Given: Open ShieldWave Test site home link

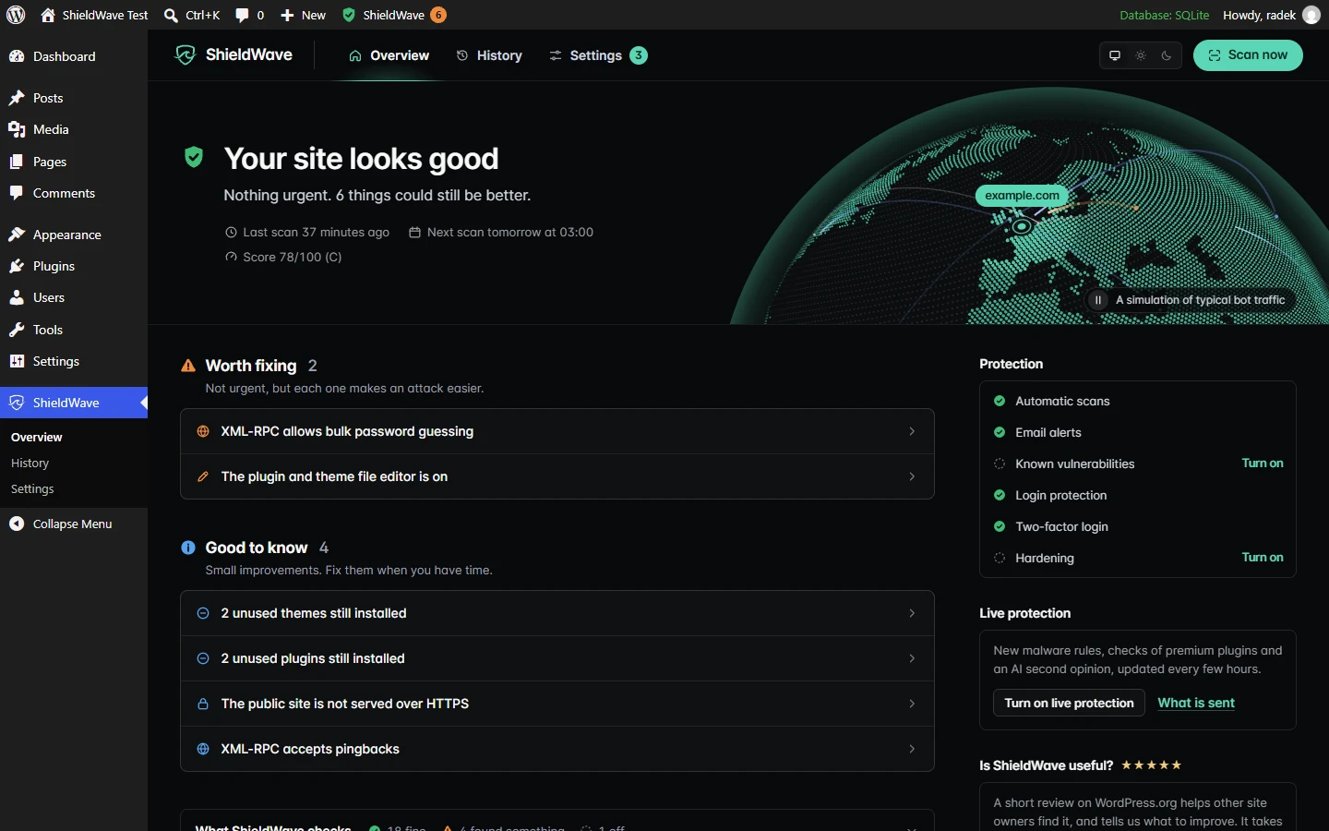Looking at the screenshot, I should click(x=94, y=15).
